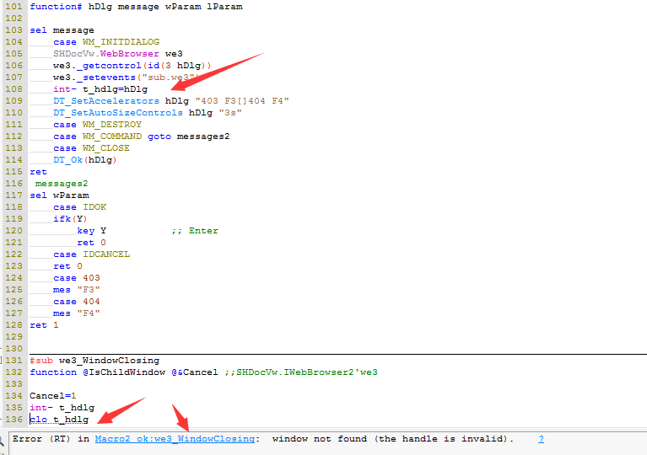Click "we3._getcontrol(id(3 hDlg))" line

[132, 66]
